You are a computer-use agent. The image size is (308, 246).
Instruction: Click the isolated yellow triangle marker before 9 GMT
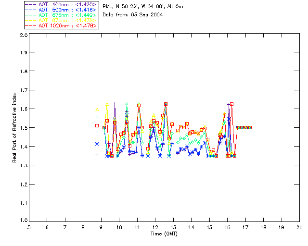click(x=97, y=110)
